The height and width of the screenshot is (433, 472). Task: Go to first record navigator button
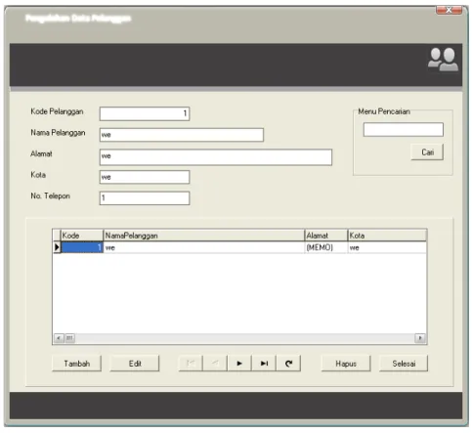pyautogui.click(x=191, y=363)
